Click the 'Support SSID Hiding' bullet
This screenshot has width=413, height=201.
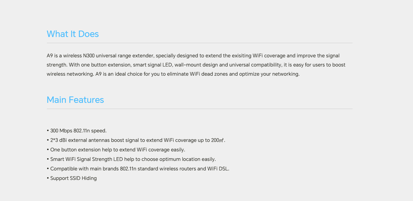coord(72,178)
